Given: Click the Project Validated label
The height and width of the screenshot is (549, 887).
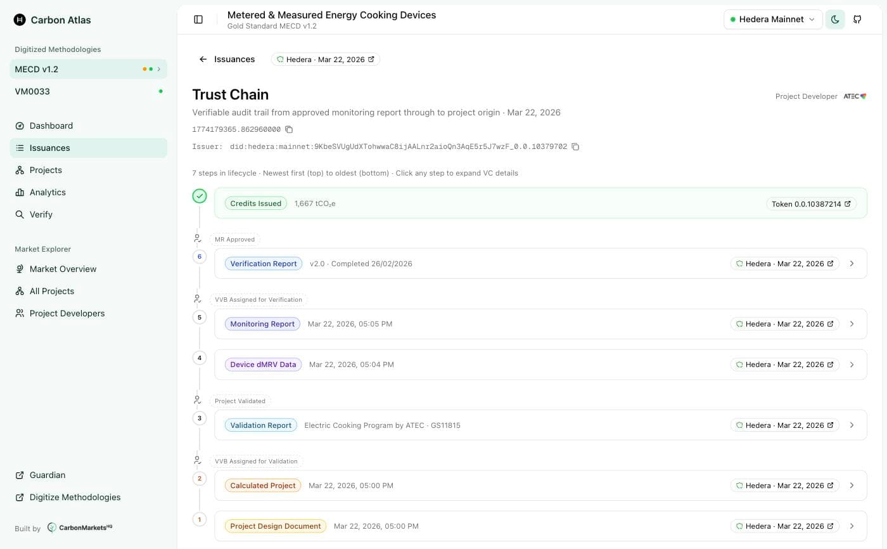Looking at the screenshot, I should [240, 401].
